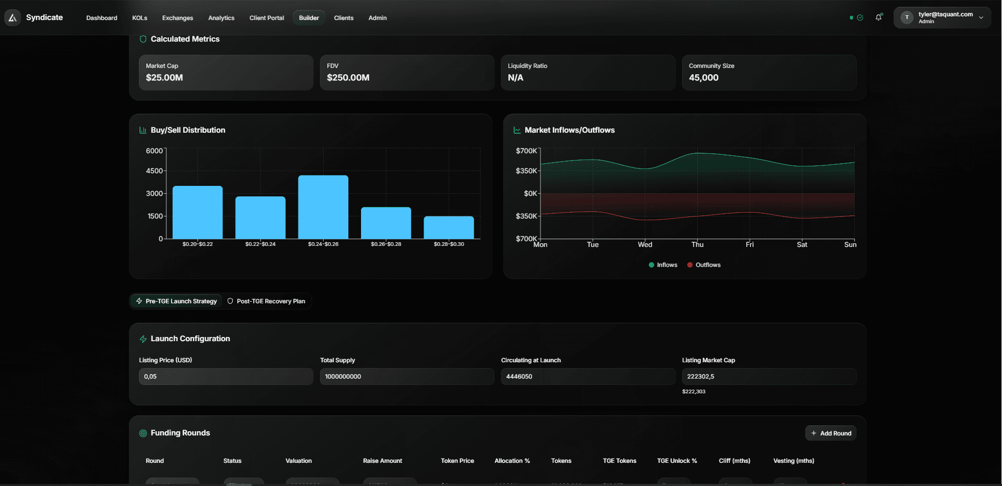The height and width of the screenshot is (486, 1002).
Task: Click the target icon beside Funding Rounds
Action: click(x=143, y=433)
